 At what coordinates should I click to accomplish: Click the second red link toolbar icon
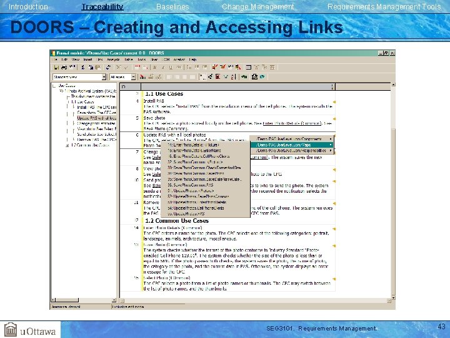tap(222, 67)
